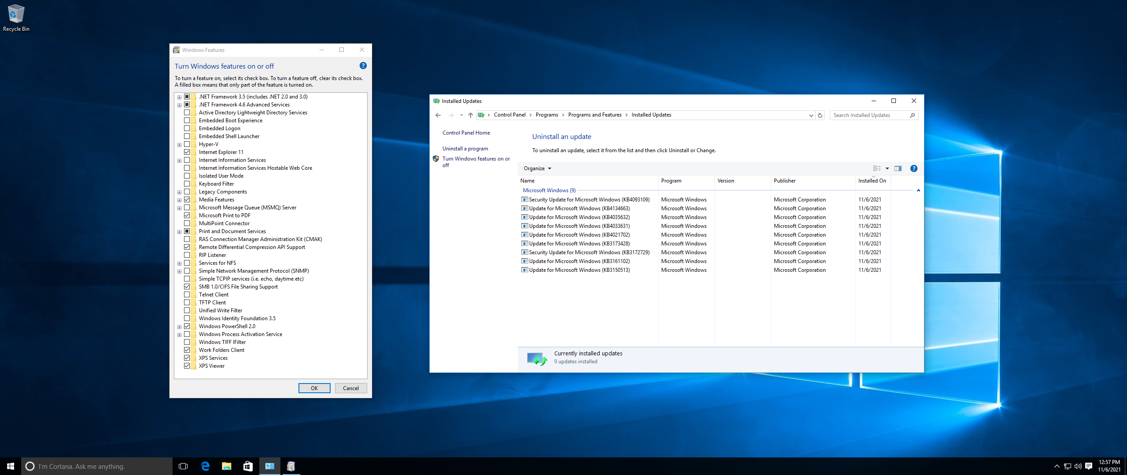Toggle the Internet Explorer 11 checkbox
The width and height of the screenshot is (1127, 475).
pos(187,152)
